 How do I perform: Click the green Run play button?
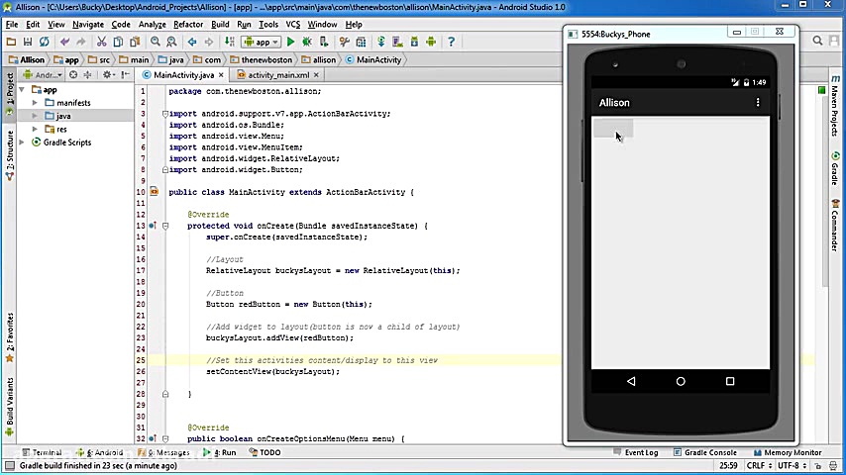click(291, 42)
